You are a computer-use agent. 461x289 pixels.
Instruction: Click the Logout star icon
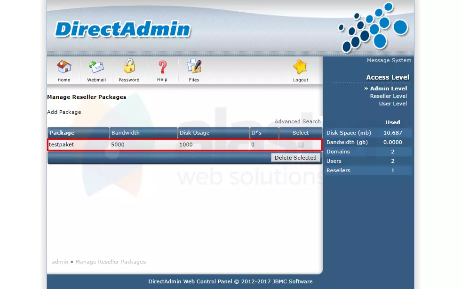(300, 67)
